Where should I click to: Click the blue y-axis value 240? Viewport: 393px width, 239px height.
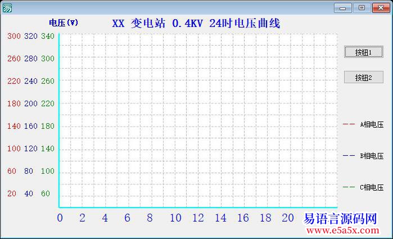point(31,81)
